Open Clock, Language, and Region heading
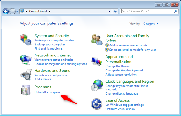The width and height of the screenshot is (181, 116). pyautogui.click(x=130, y=82)
